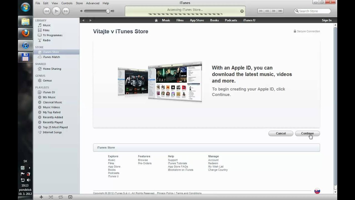Select the Top 25 Most Played playlist
The width and height of the screenshot is (355, 200).
tap(55, 127)
